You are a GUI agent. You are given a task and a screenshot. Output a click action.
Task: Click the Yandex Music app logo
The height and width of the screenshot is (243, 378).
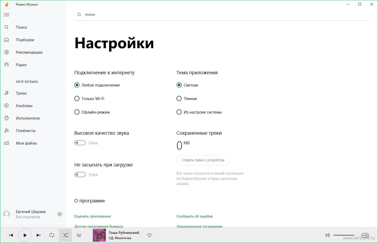[7, 4]
